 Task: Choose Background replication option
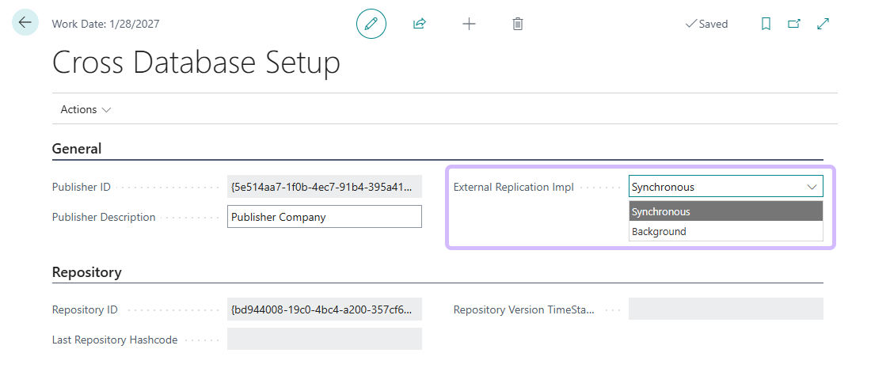point(725,232)
